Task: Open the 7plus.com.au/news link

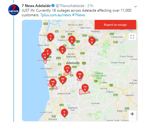Action: click(x=56, y=15)
